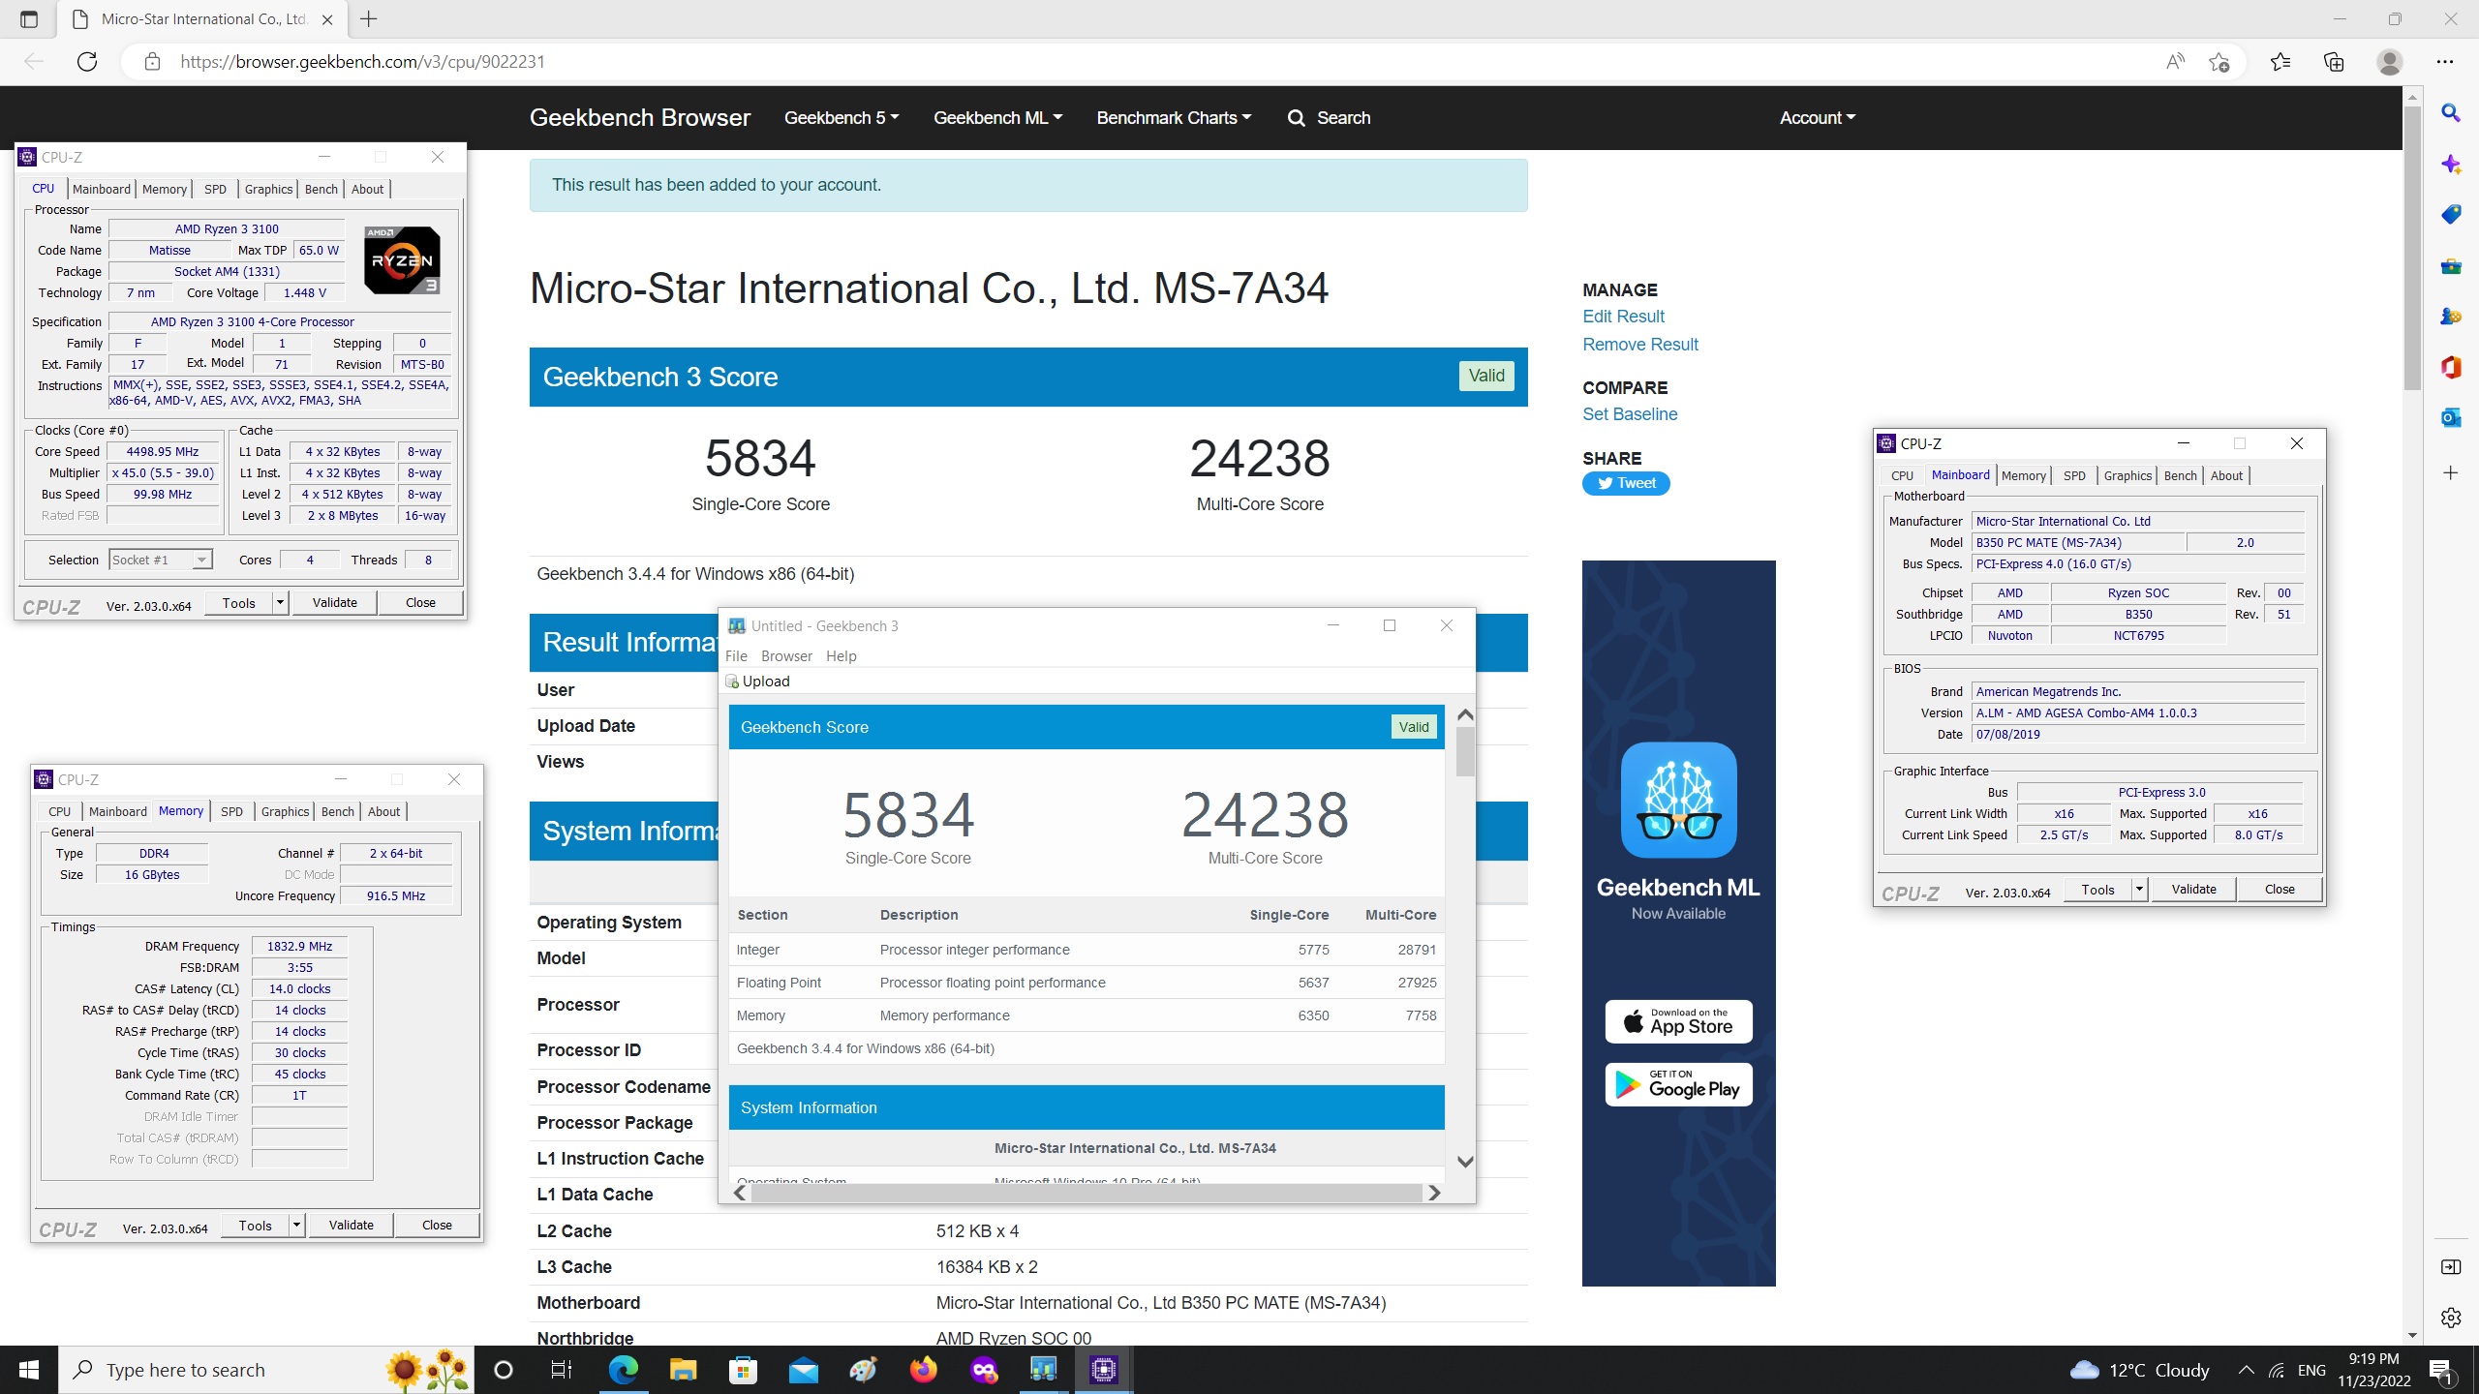The image size is (2479, 1394).
Task: Open the Collections icon in the browser toolbar
Action: point(2334,62)
